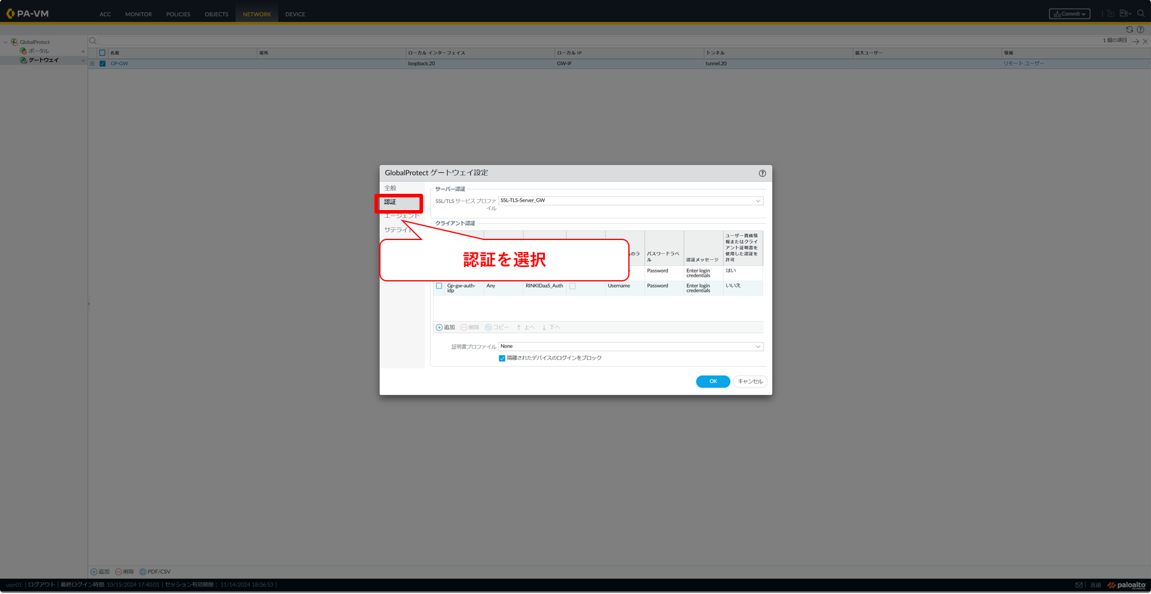Click キャンセル button in dialog
1151x594 pixels.
tap(750, 382)
